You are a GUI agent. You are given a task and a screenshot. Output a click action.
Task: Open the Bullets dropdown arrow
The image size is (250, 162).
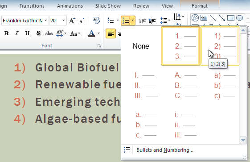coord(118,21)
